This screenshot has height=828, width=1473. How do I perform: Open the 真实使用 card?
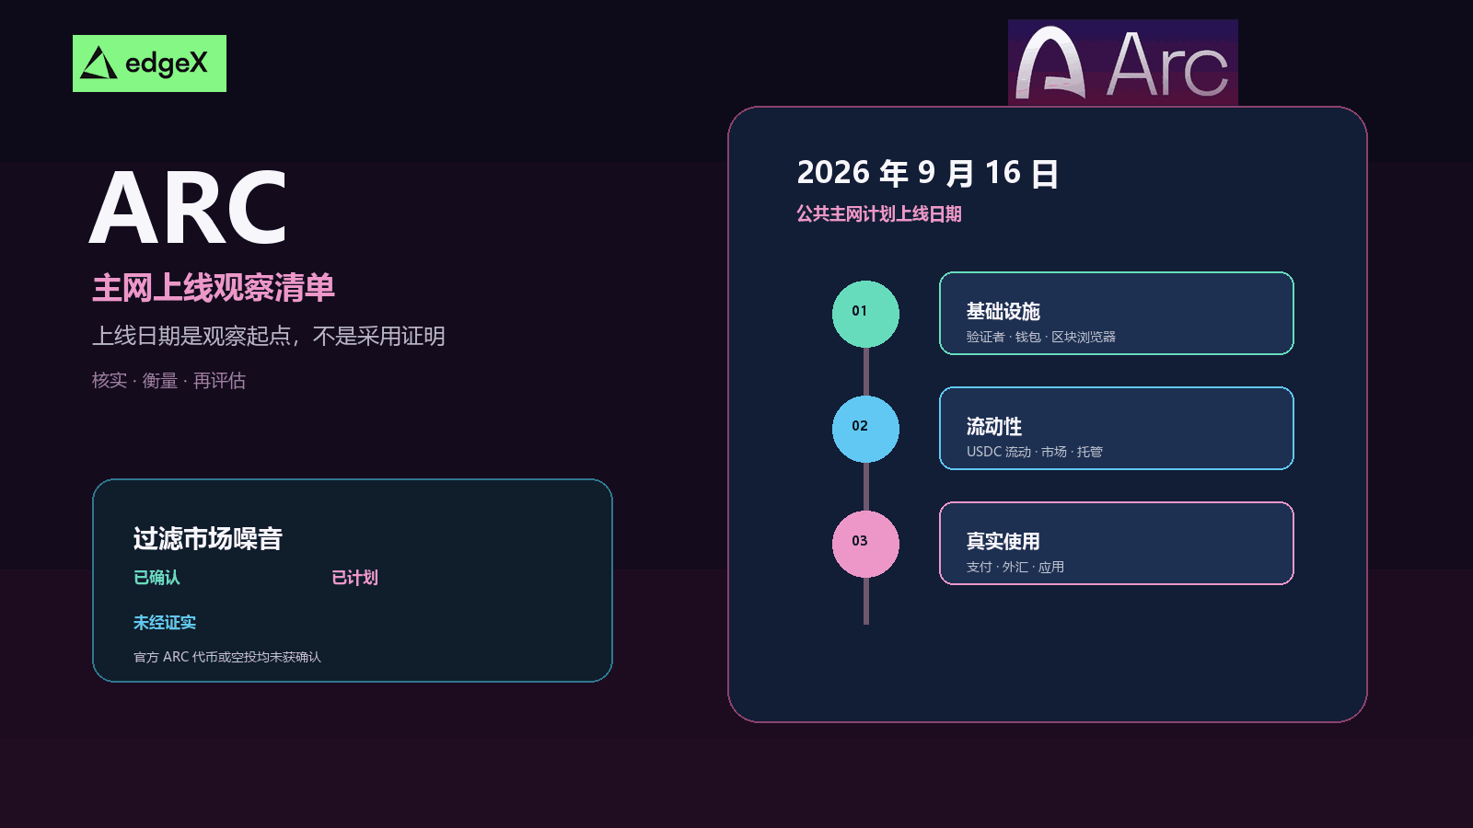click(1116, 543)
